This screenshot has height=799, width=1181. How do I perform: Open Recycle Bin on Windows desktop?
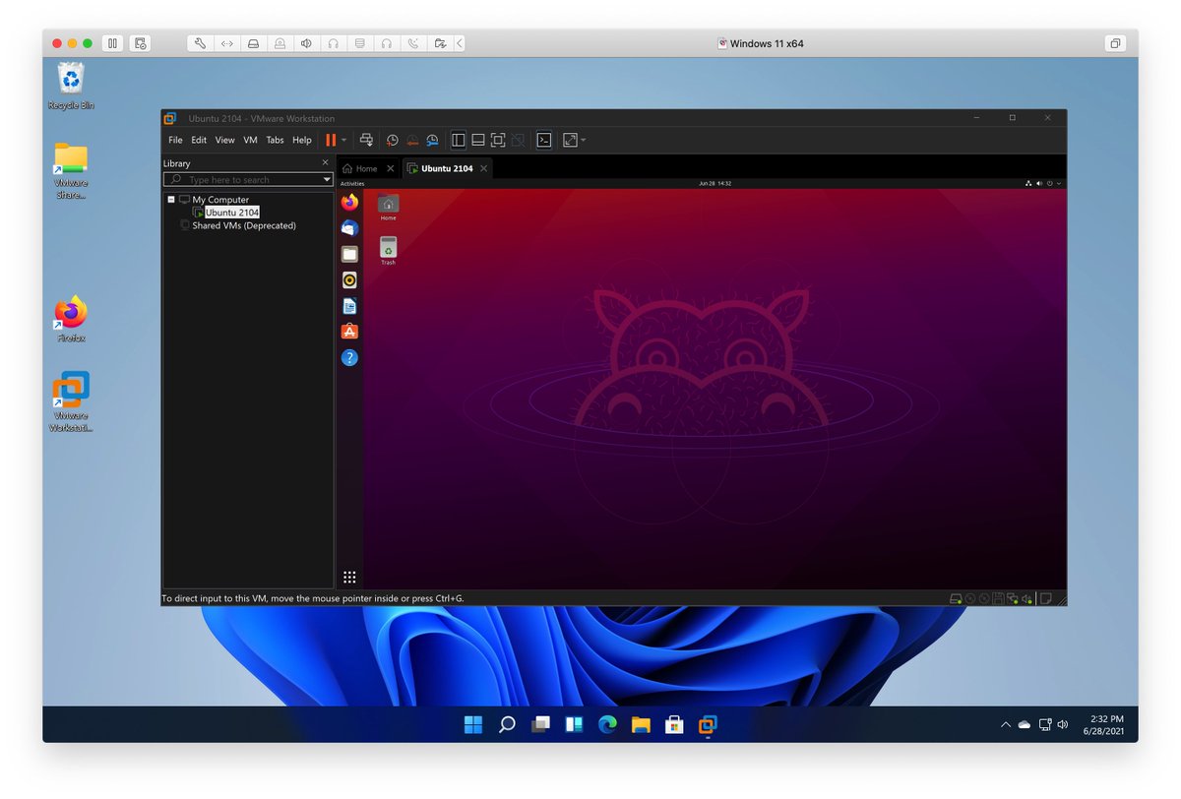[x=71, y=86]
